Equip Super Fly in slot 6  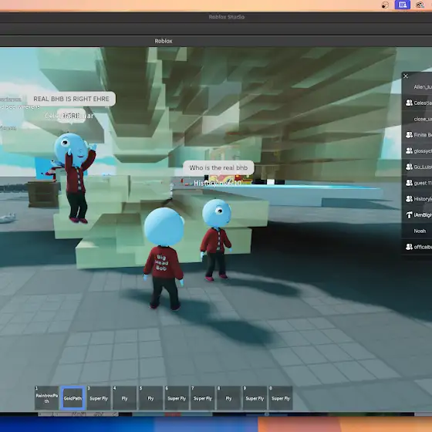[177, 398]
